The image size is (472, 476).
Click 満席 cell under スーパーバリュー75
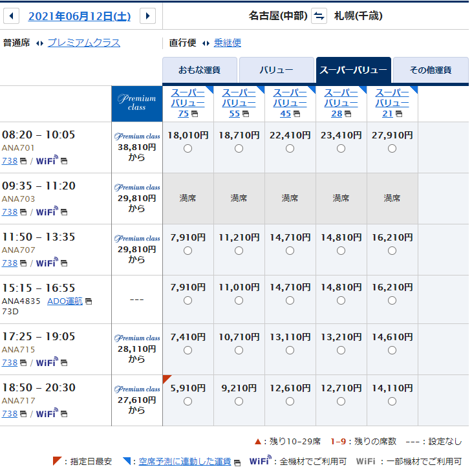[188, 199]
